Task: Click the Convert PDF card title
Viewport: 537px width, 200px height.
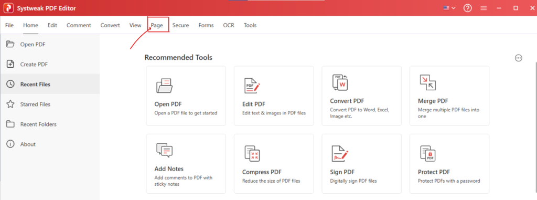Action: (x=347, y=101)
